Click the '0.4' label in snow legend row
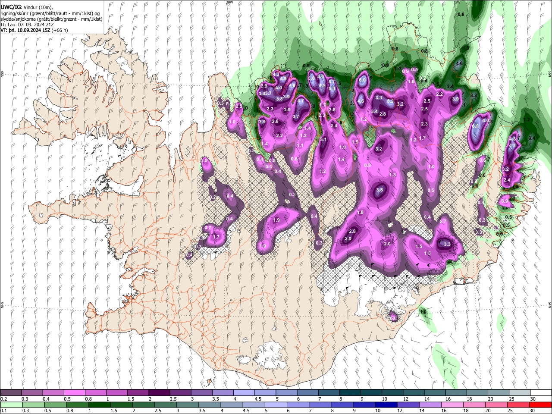 pos(46,399)
